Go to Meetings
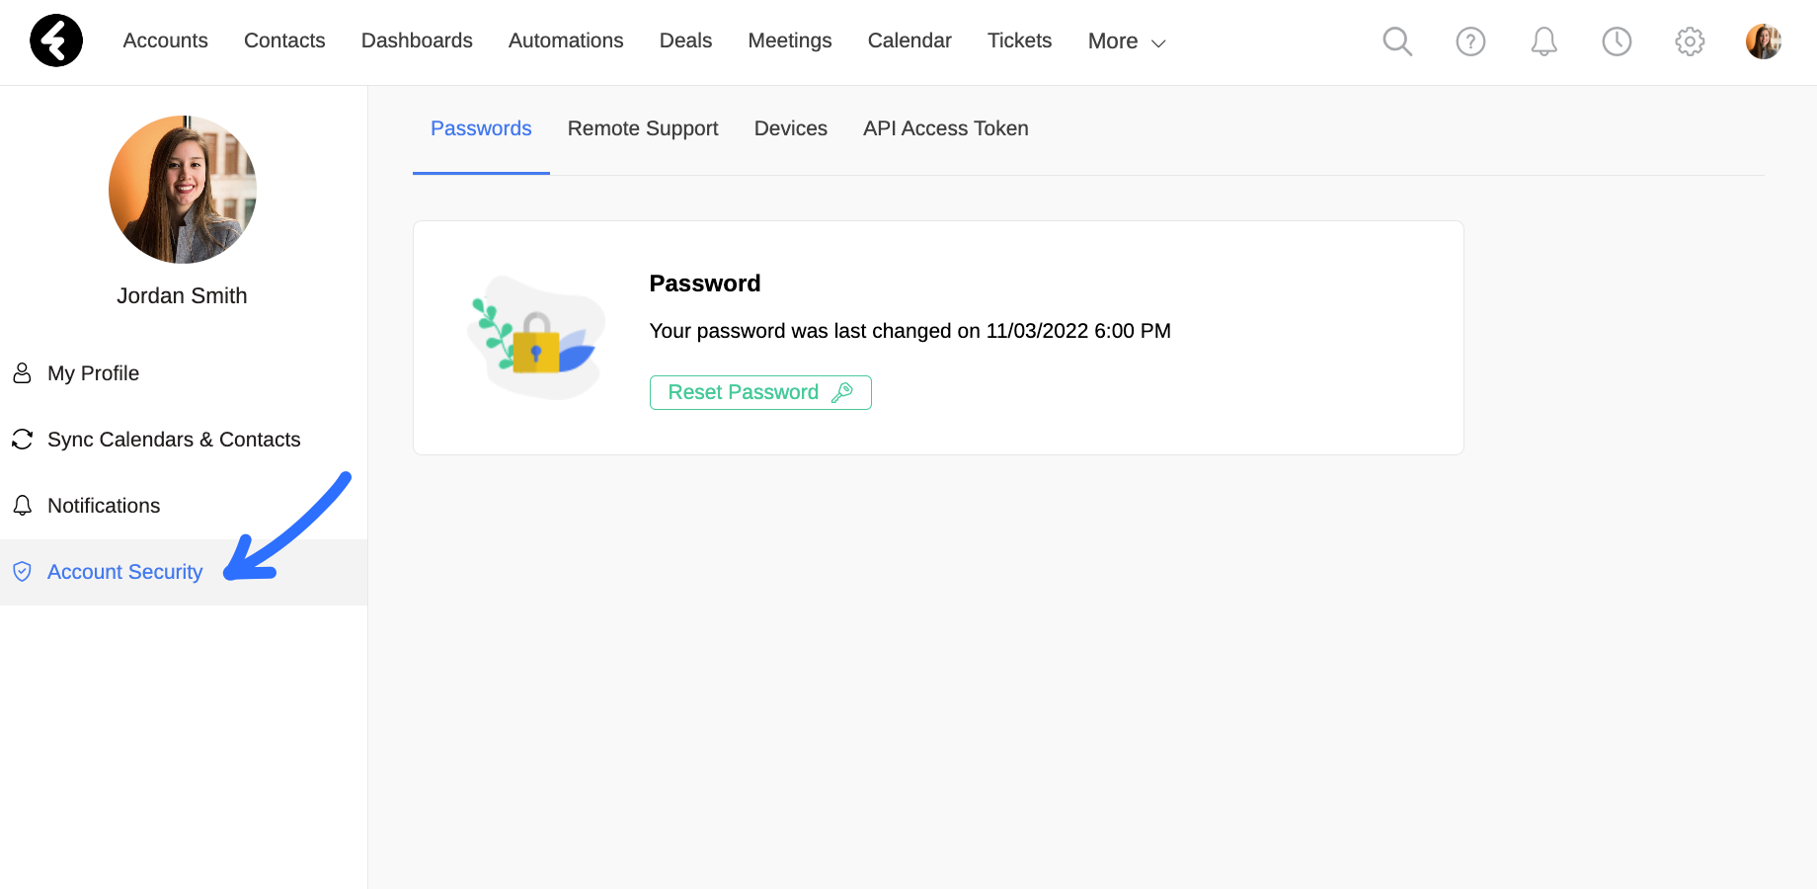The height and width of the screenshot is (889, 1817). 790,40
